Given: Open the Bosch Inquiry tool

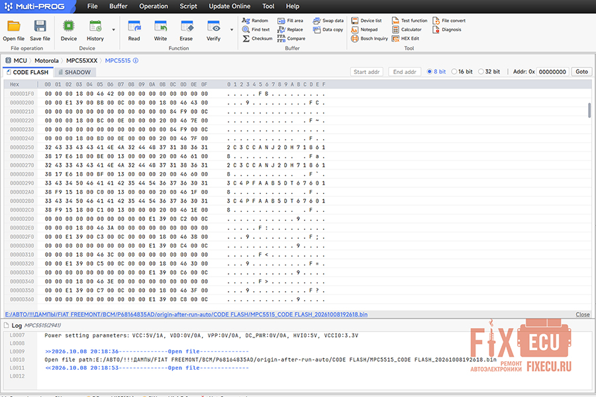Looking at the screenshot, I should click(370, 38).
